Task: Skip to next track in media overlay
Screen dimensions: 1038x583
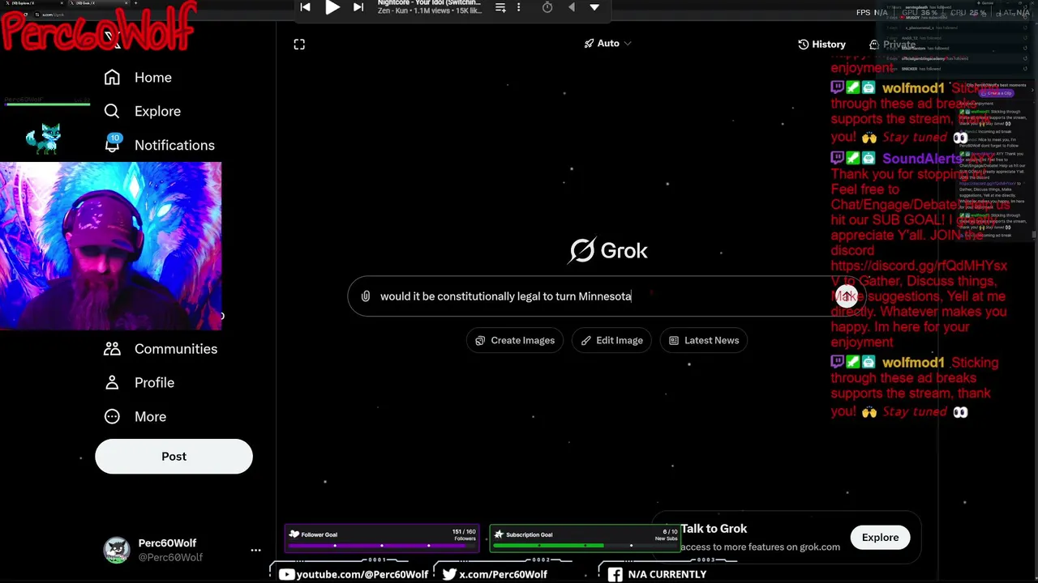Action: click(358, 7)
